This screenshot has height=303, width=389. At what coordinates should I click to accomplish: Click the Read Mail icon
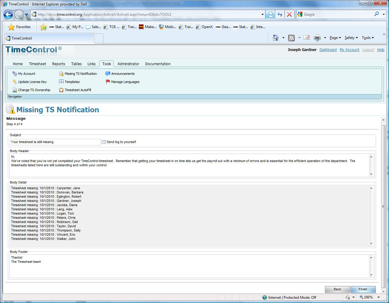307,38
